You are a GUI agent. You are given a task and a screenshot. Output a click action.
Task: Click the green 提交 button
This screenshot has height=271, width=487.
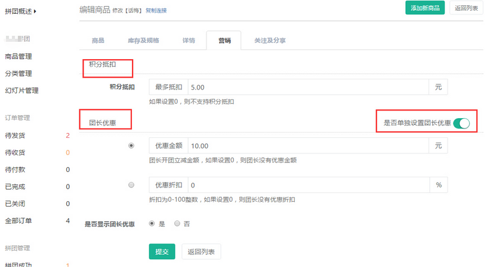click(x=162, y=252)
